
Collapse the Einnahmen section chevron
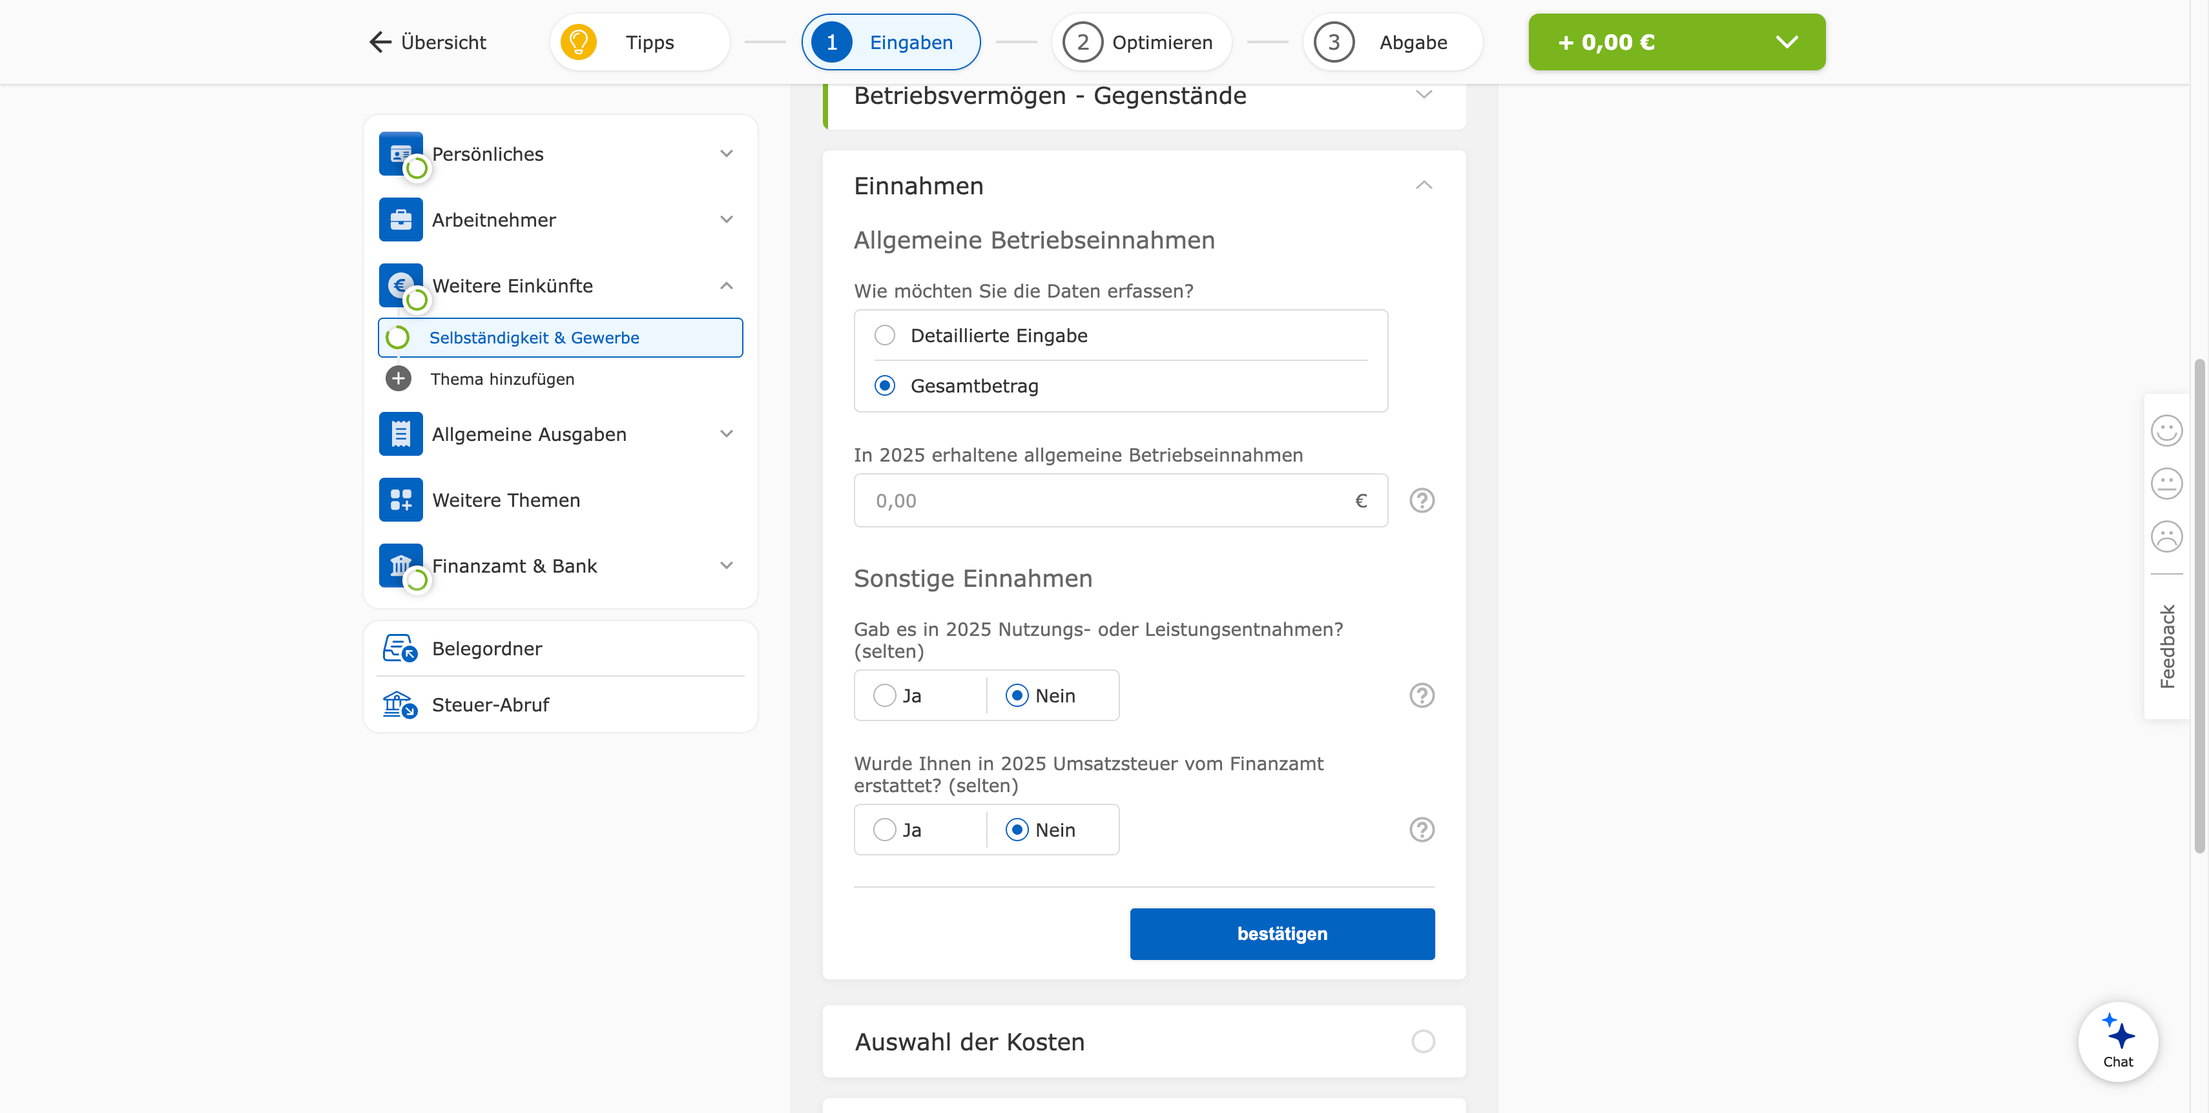pyautogui.click(x=1424, y=185)
